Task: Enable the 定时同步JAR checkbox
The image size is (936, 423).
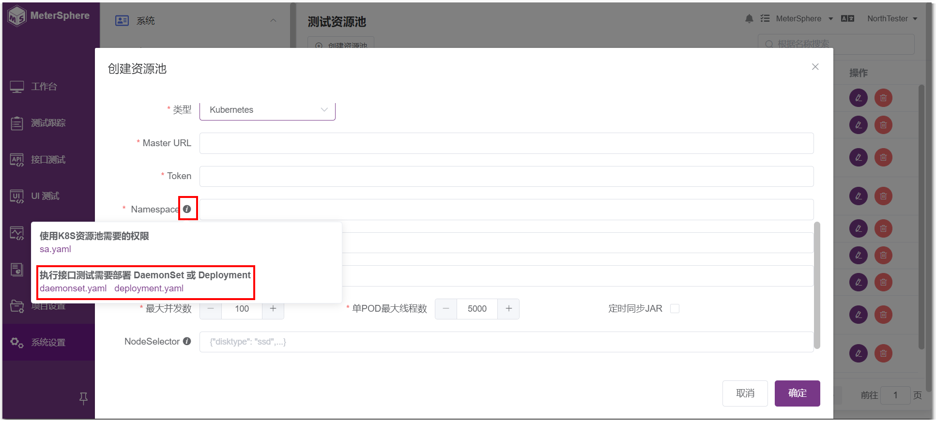Action: [675, 309]
